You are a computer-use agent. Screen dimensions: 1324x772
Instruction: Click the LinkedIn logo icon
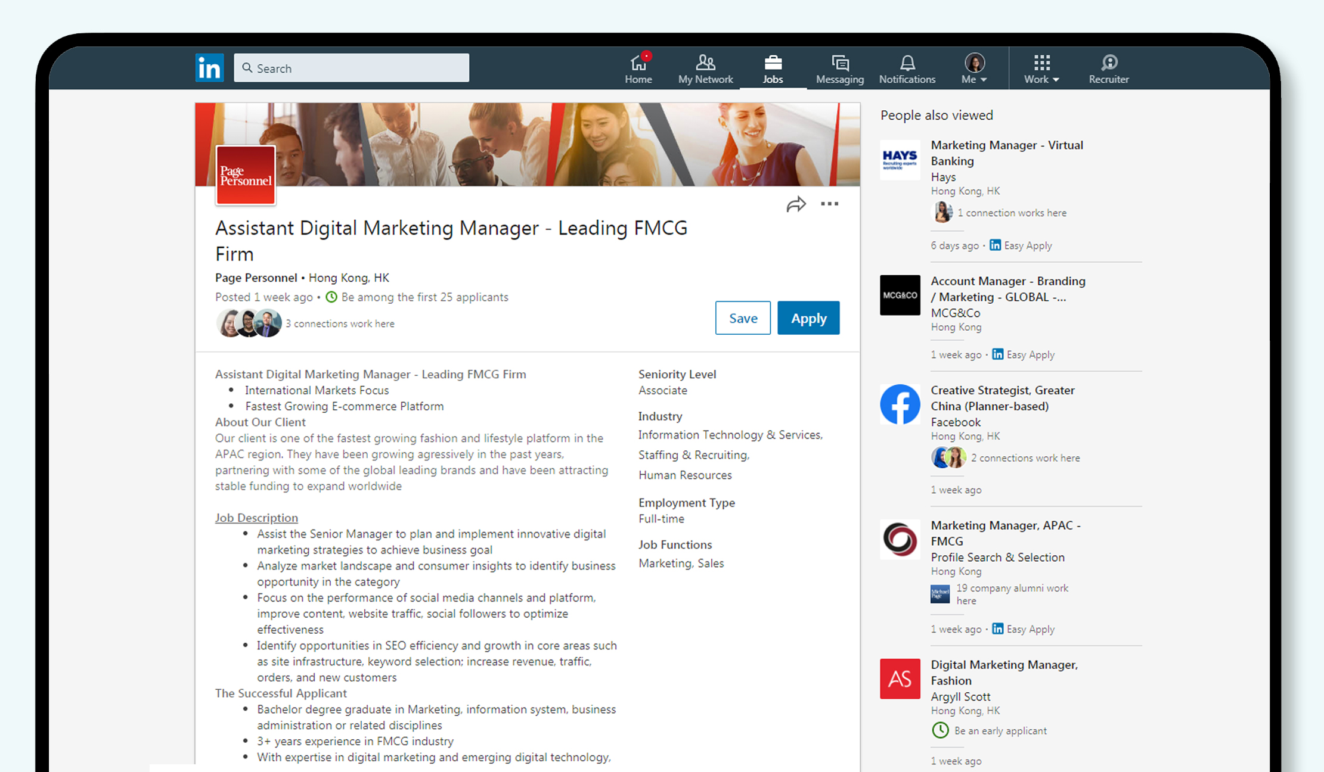[x=209, y=68]
